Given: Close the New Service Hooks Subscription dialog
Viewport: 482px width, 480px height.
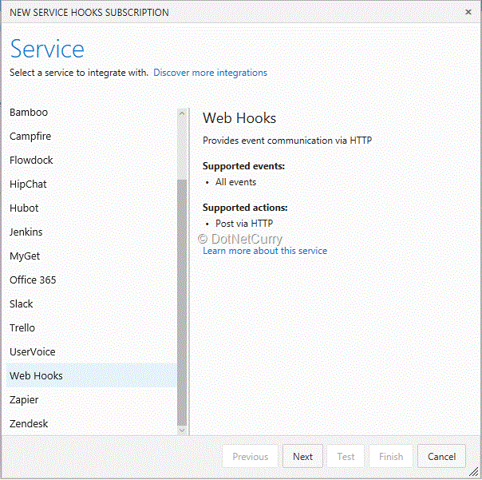Looking at the screenshot, I should coord(468,12).
